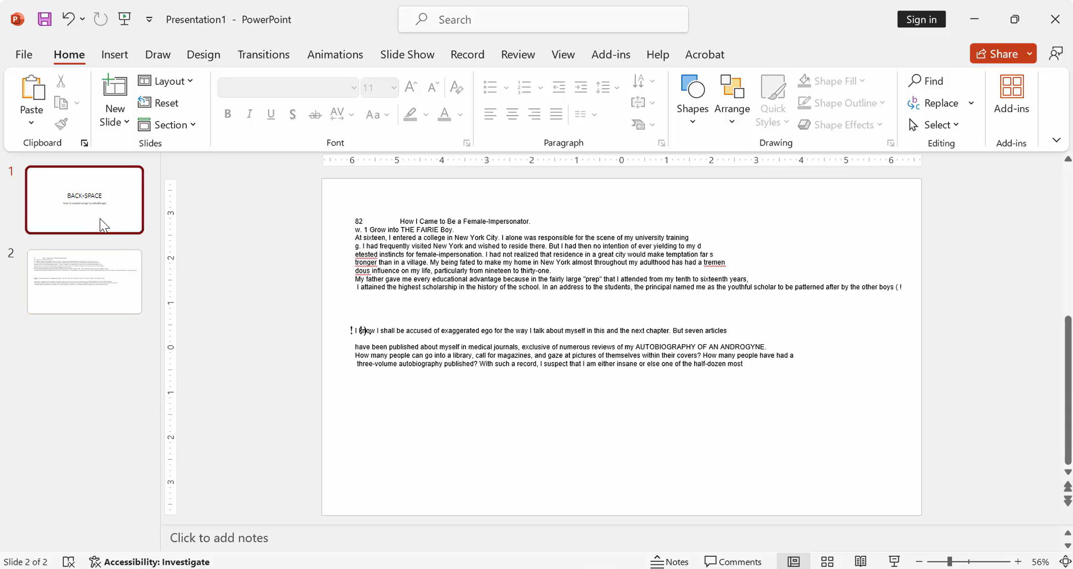Expand the Select dropdown

[x=934, y=125]
